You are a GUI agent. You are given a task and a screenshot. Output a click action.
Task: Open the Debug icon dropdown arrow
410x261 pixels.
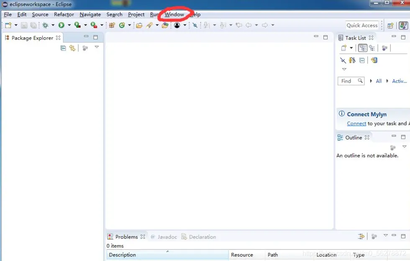pos(53,25)
